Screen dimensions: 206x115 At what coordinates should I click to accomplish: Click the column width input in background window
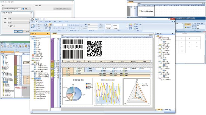click(x=201, y=26)
